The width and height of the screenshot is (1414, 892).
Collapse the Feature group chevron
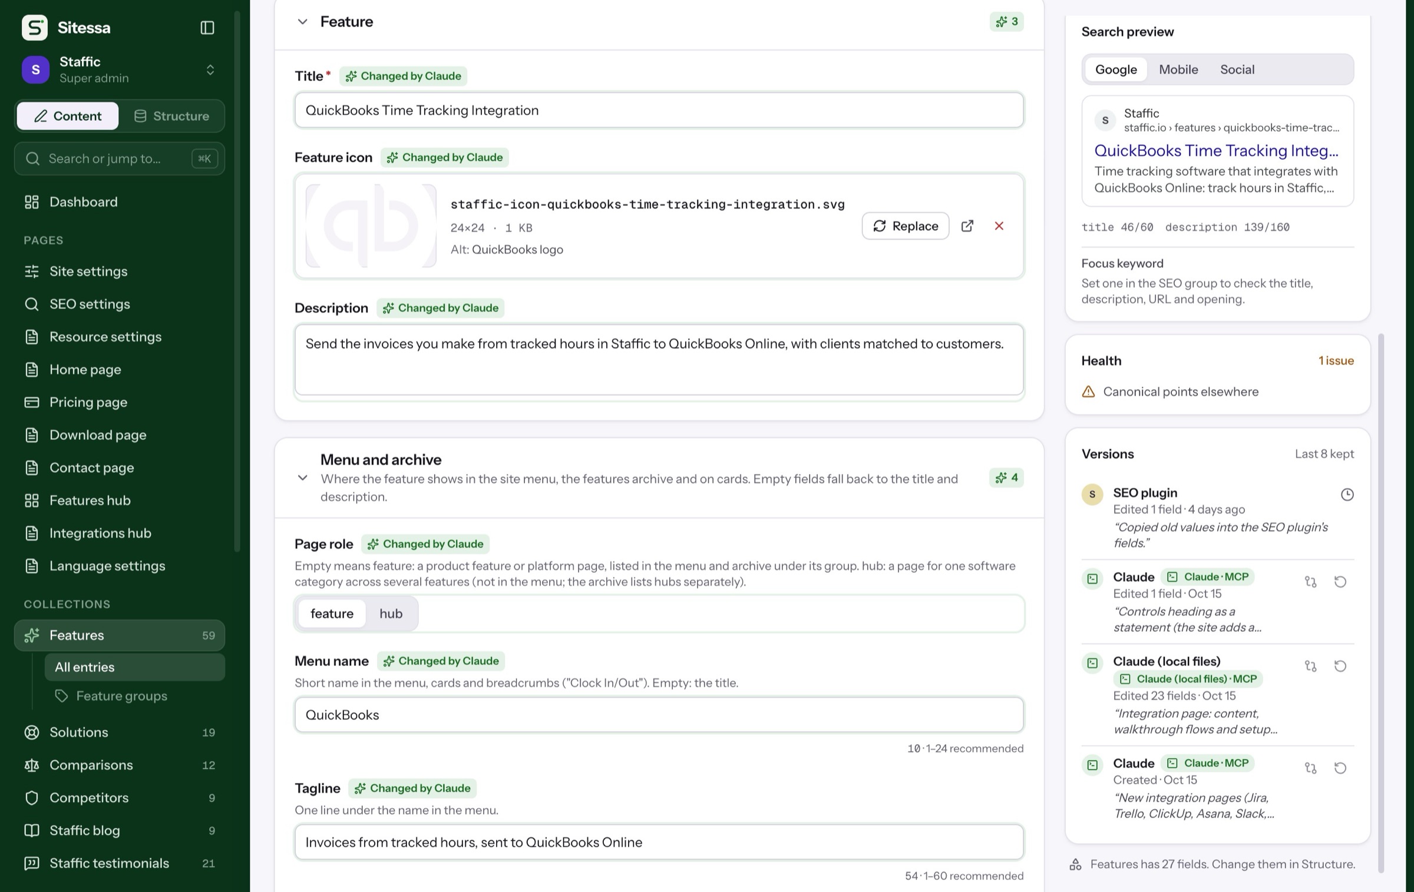tap(302, 22)
